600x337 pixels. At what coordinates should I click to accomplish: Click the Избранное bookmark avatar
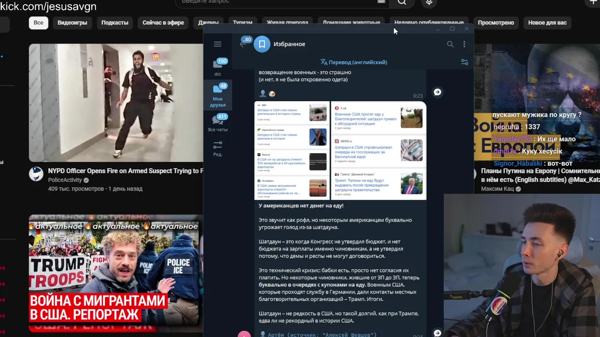pos(262,44)
